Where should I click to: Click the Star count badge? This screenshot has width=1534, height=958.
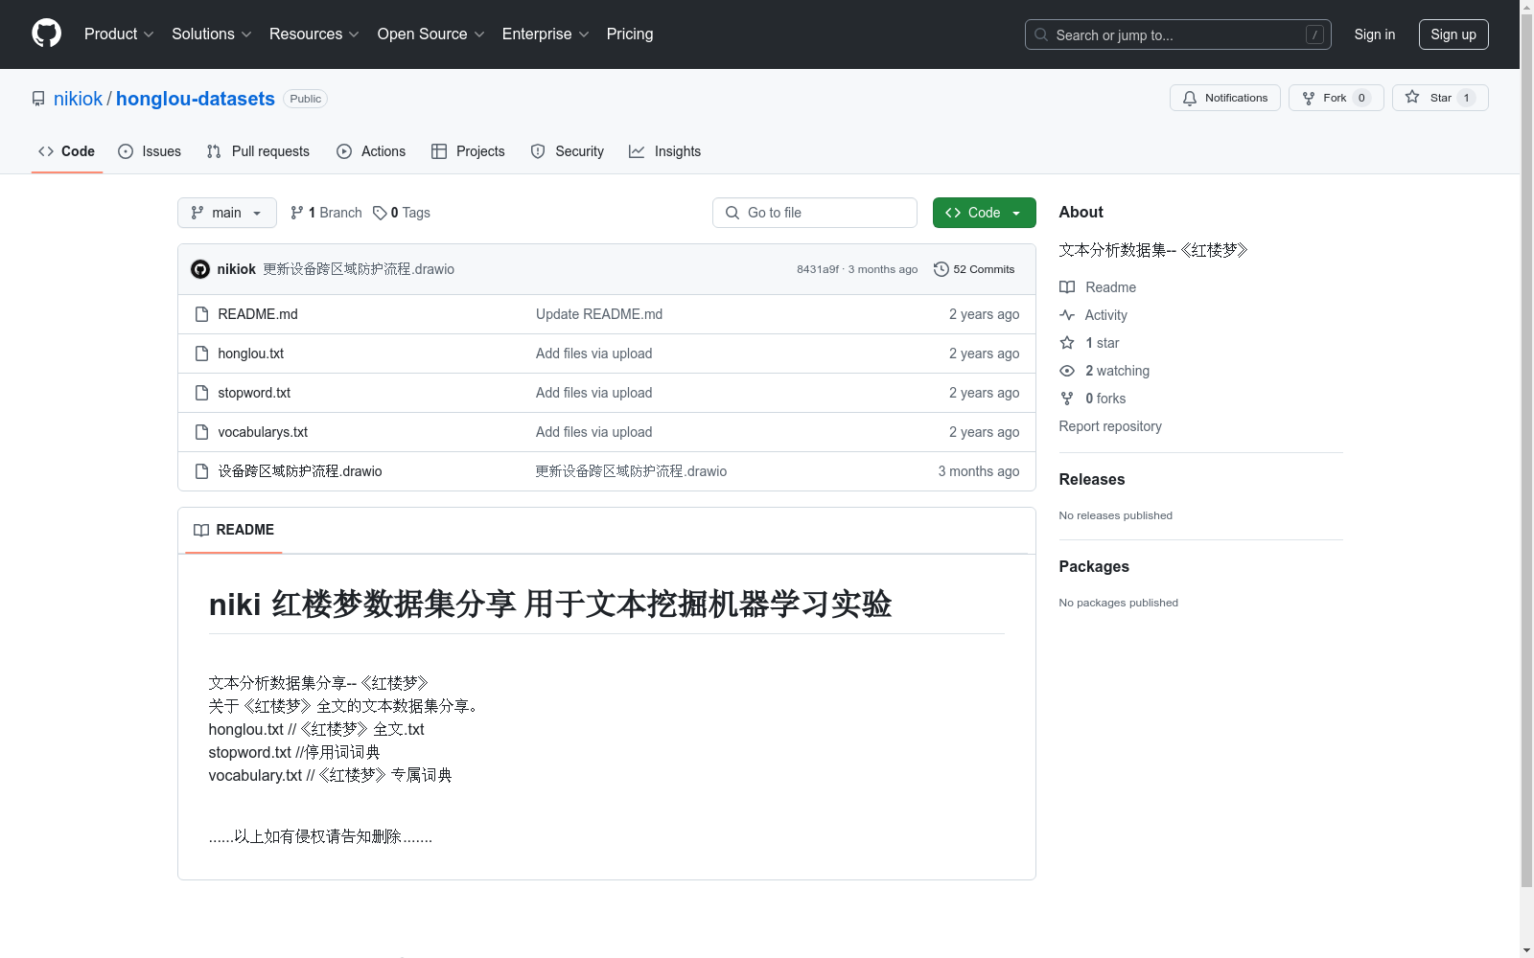pyautogui.click(x=1466, y=98)
